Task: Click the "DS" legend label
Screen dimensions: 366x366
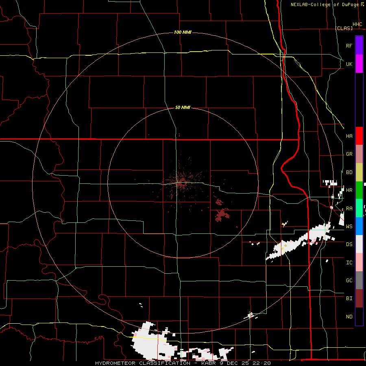Action: 349,244
